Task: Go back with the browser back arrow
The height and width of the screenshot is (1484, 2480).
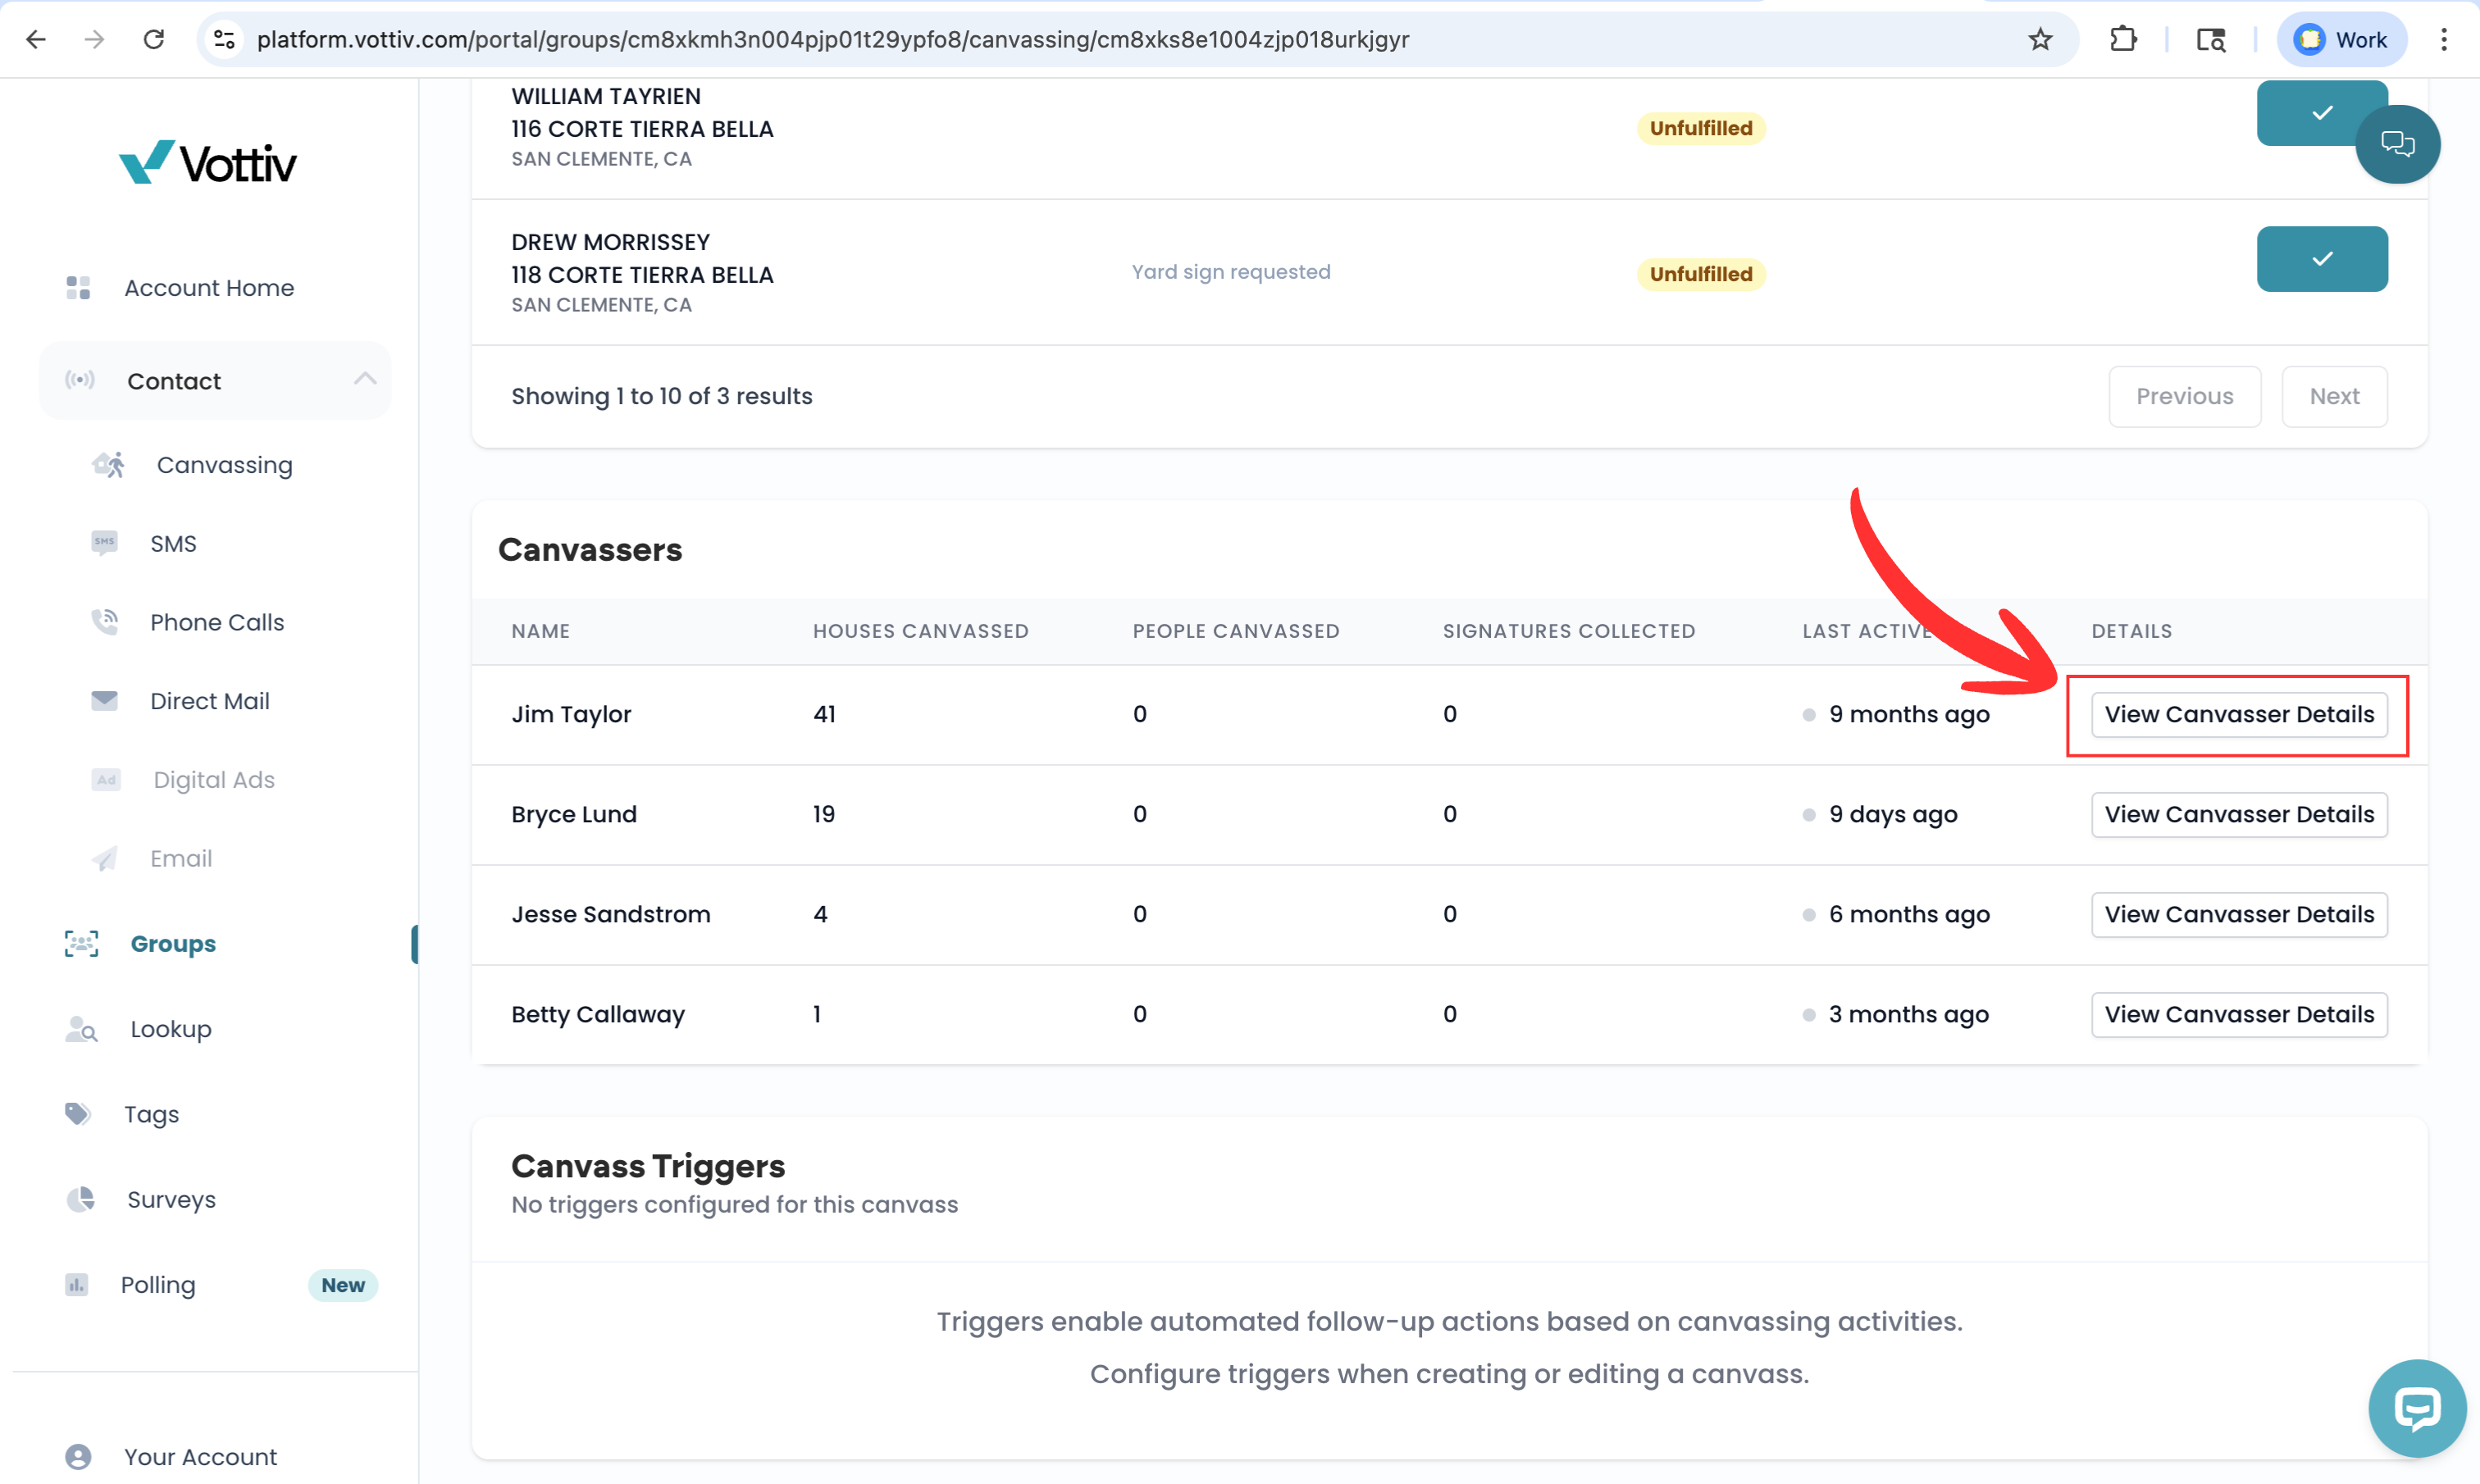Action: (36, 39)
